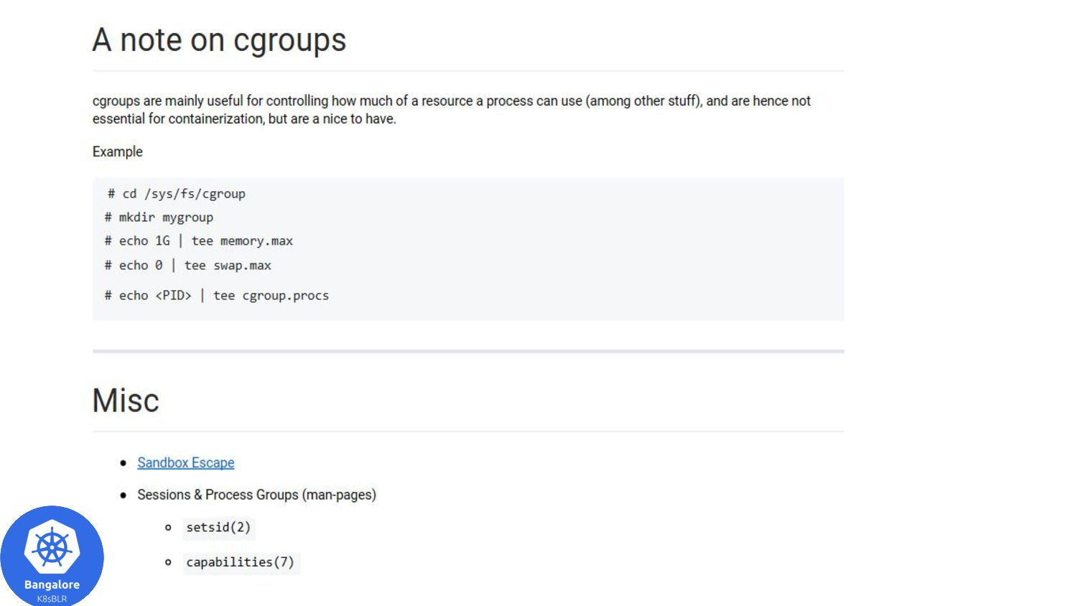Click the horizontal divider above Misc
This screenshot has width=1077, height=606.
tap(468, 351)
